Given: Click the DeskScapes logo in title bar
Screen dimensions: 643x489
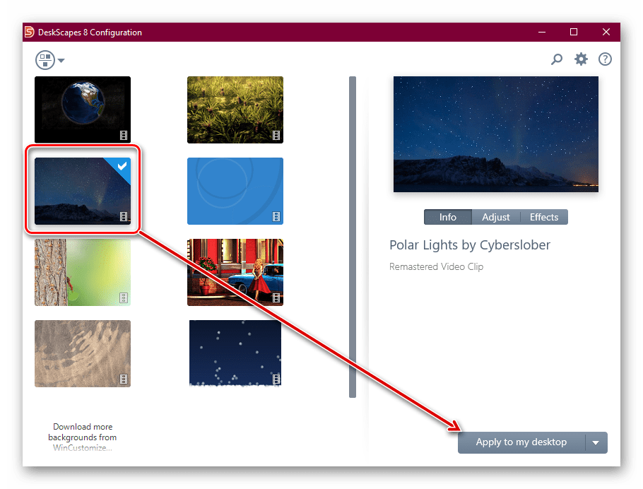Looking at the screenshot, I should tap(29, 32).
